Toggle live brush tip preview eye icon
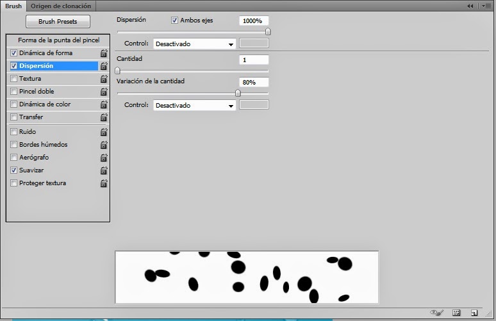The image size is (496, 321). pos(436,313)
